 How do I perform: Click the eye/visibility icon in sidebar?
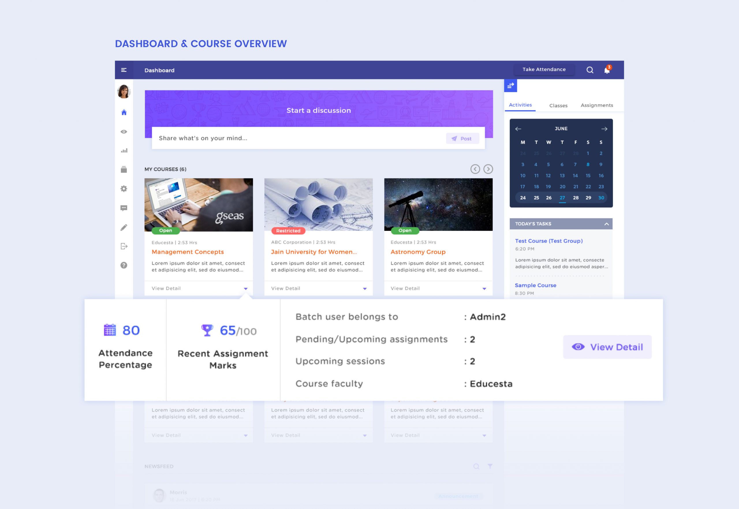[125, 132]
